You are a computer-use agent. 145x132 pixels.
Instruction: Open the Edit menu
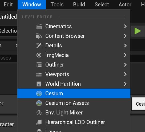pos(8,5)
